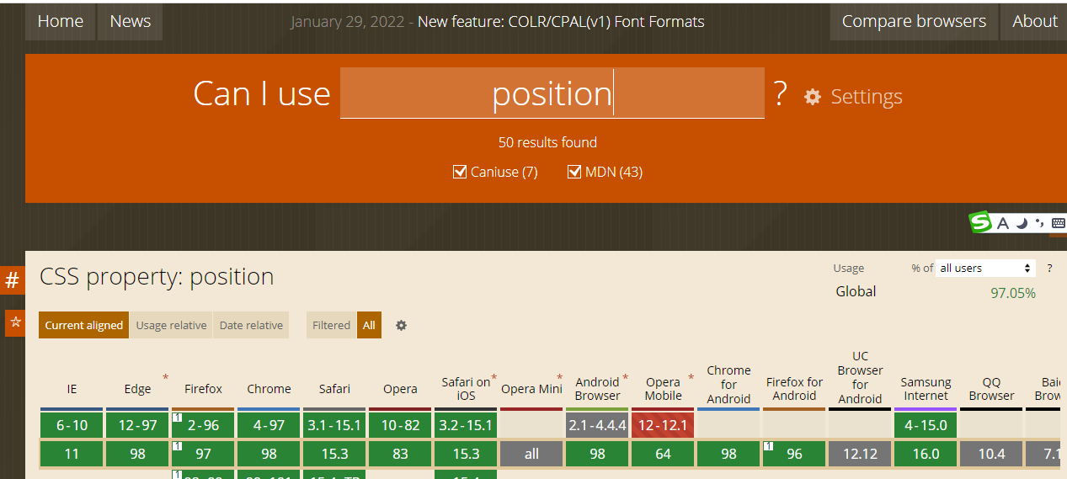Click the QQ Browser column header

point(991,389)
